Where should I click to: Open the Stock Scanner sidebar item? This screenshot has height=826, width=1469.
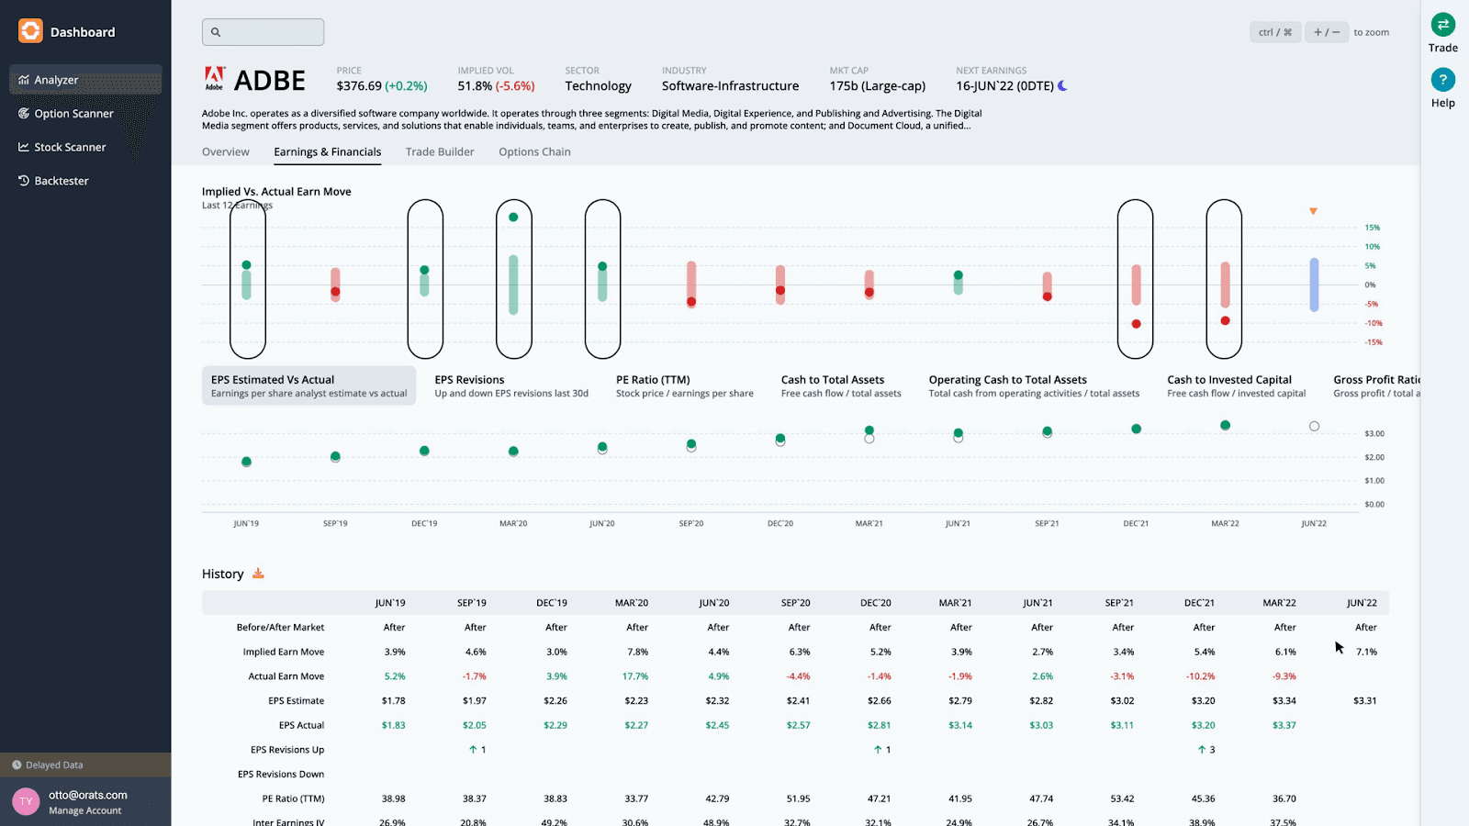point(85,147)
